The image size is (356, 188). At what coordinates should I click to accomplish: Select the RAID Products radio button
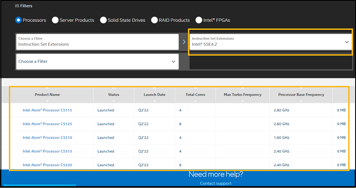pos(154,20)
